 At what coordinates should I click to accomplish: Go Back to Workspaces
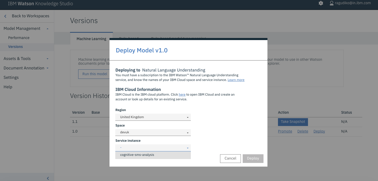pos(31,16)
